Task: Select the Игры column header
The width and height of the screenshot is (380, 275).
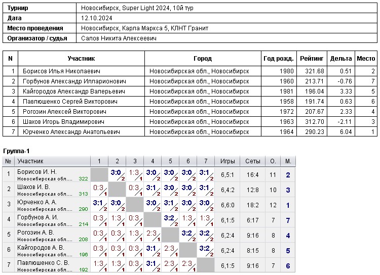Action: pos(227,161)
